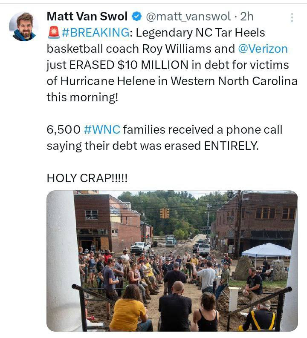This screenshot has height=338, width=307.
Task: Click the blue verified checkmark badge
Action: (136, 16)
